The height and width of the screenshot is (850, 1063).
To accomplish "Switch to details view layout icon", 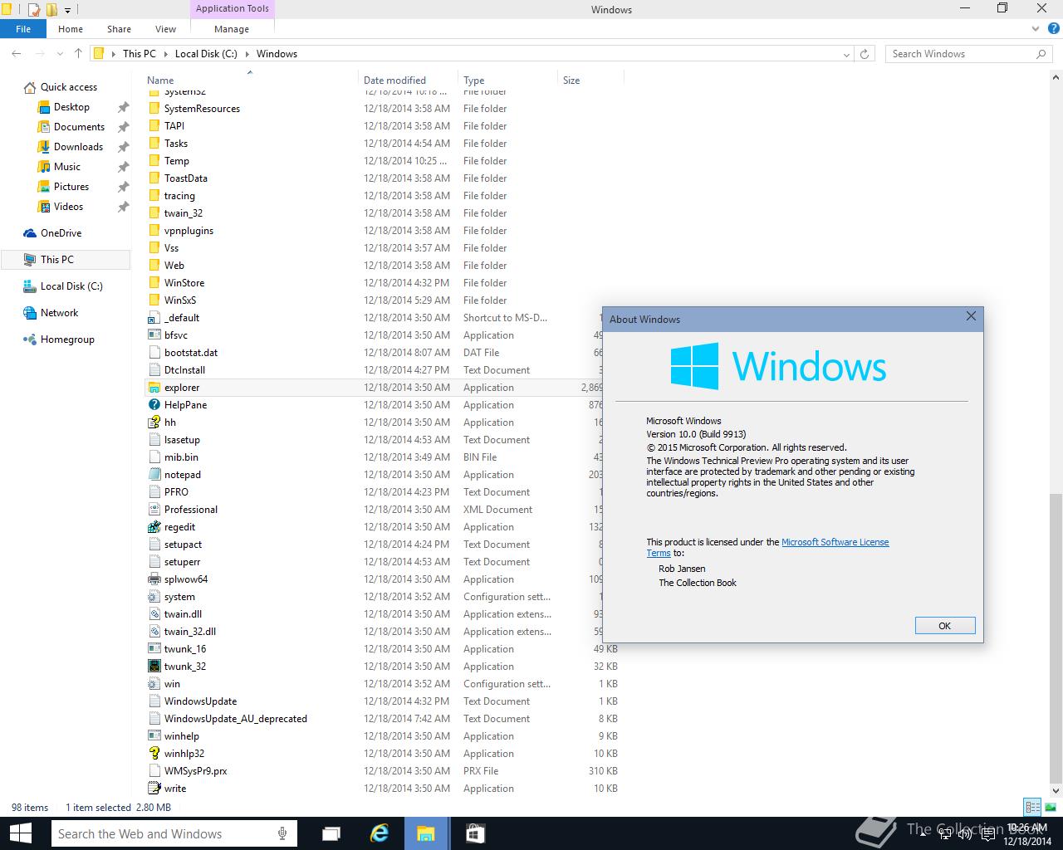I will tap(1032, 807).
